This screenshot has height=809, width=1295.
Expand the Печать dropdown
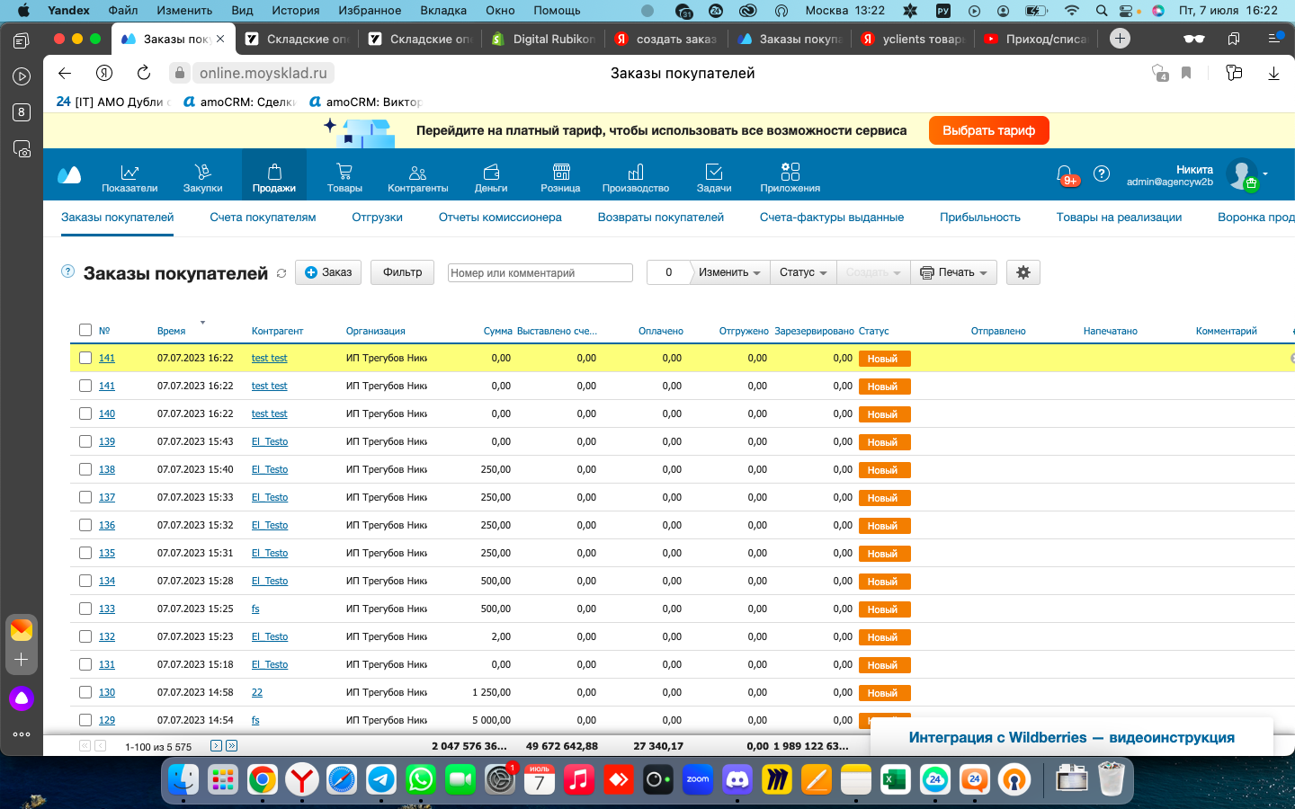(x=954, y=272)
